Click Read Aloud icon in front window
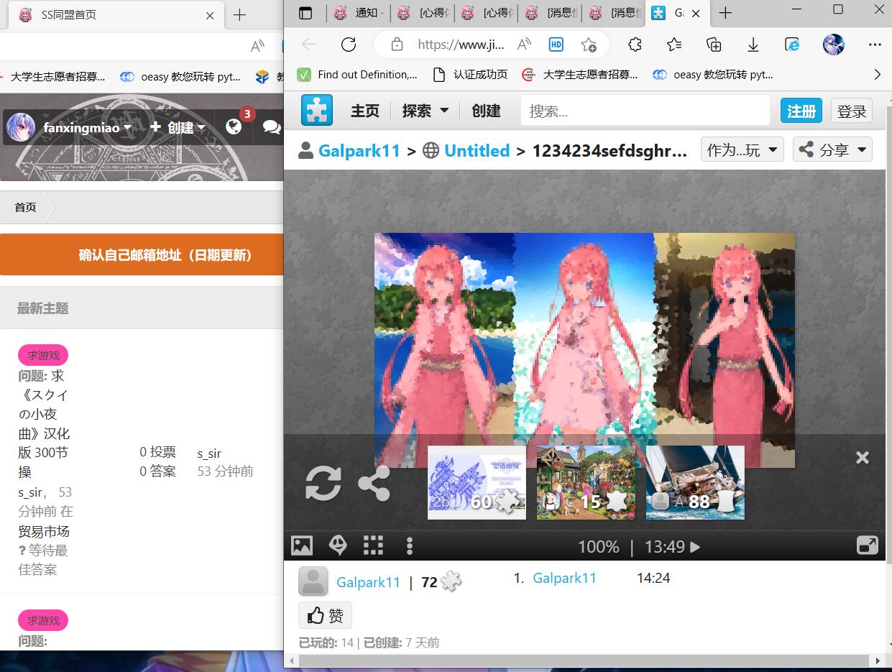This screenshot has width=892, height=672. 524,45
